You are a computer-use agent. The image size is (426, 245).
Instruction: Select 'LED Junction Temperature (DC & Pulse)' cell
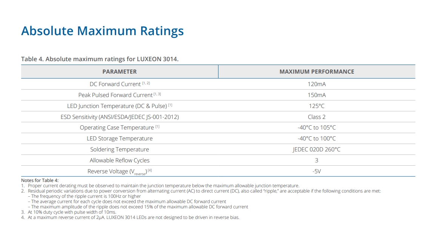pyautogui.click(x=120, y=106)
